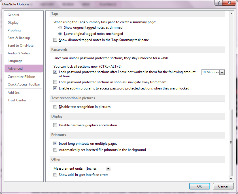Click the Printouts section heading

(x=58, y=135)
